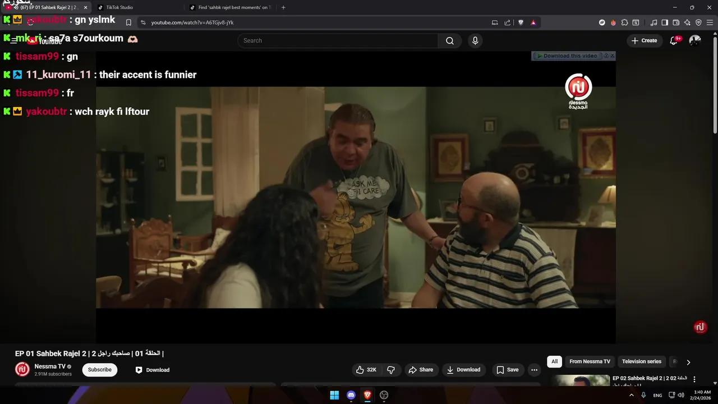Open YouTube notifications bell
This screenshot has height=404, width=718.
pos(674,40)
